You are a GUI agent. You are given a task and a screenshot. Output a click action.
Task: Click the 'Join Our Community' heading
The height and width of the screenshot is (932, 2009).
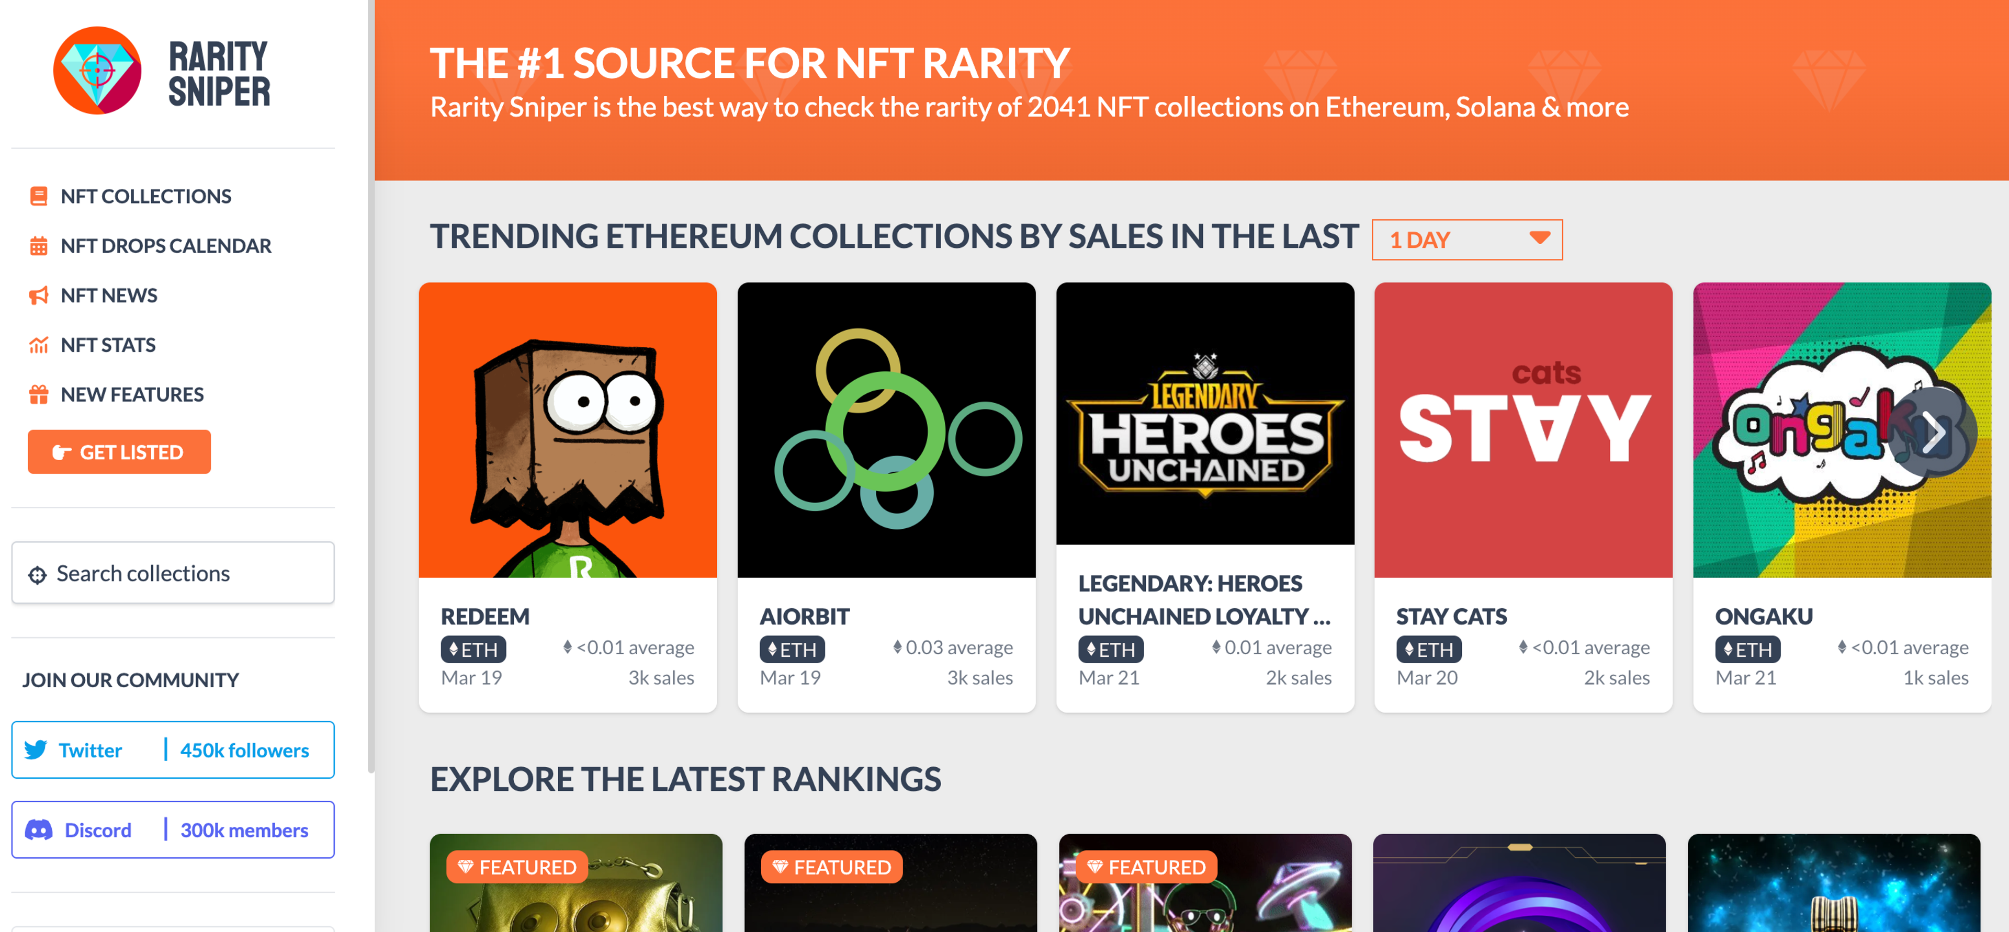[x=130, y=680]
